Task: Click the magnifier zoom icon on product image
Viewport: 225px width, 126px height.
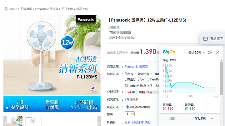Action: (7, 108)
